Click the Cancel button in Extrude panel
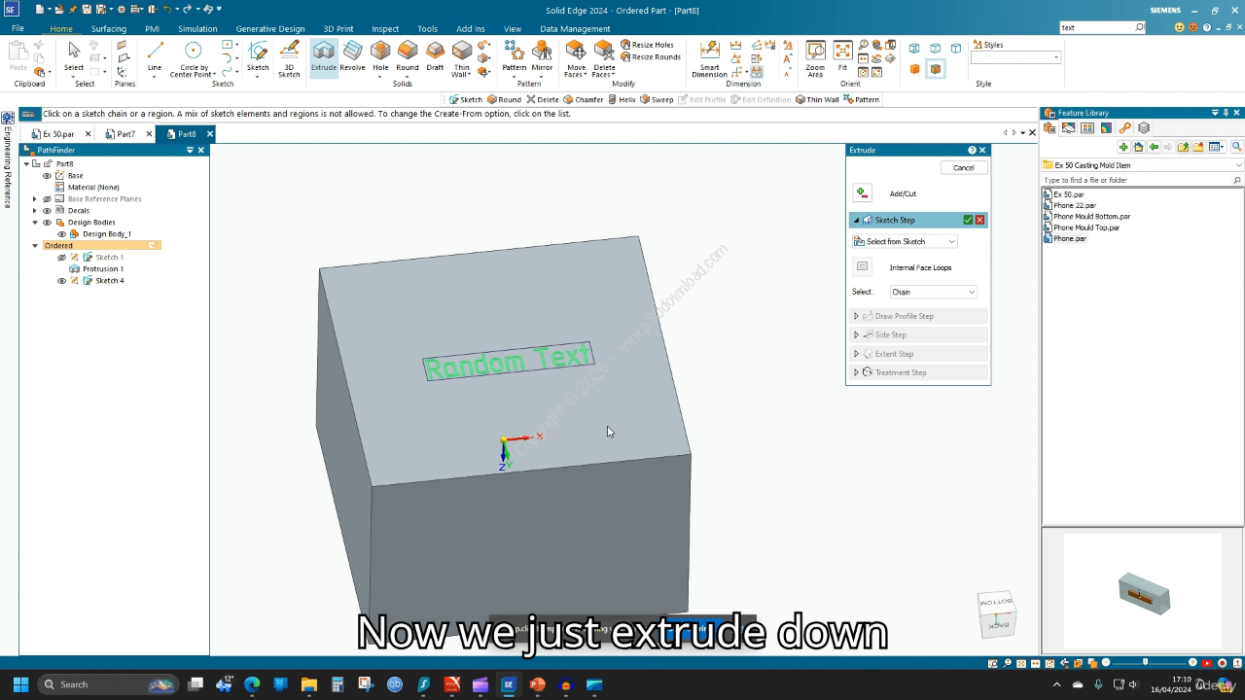This screenshot has height=700, width=1245. coord(963,167)
